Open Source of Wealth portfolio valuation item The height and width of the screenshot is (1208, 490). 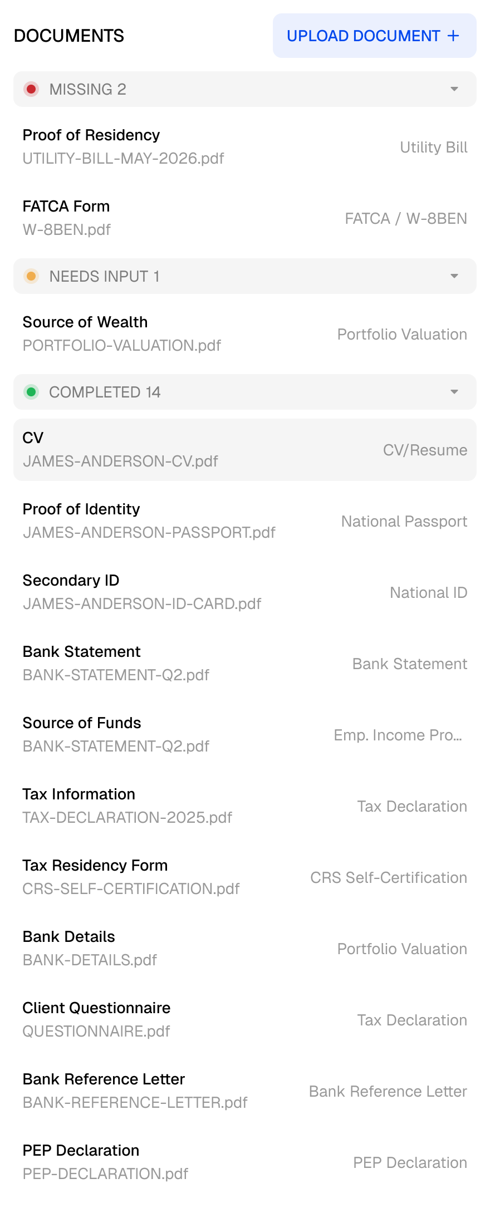(x=245, y=334)
